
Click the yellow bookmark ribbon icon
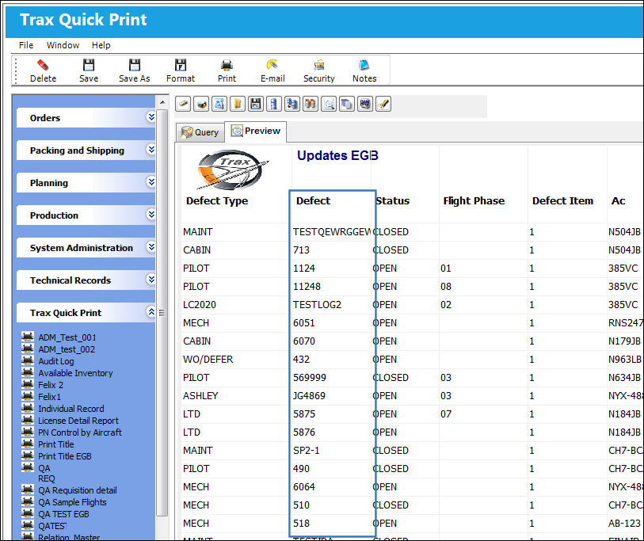click(238, 105)
